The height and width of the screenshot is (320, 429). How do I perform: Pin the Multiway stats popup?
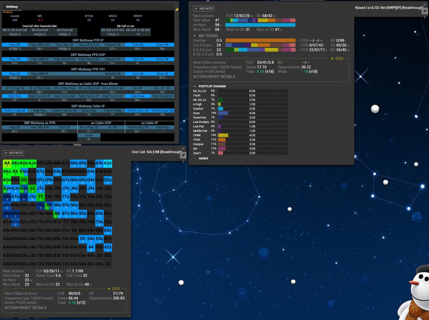pos(177,10)
